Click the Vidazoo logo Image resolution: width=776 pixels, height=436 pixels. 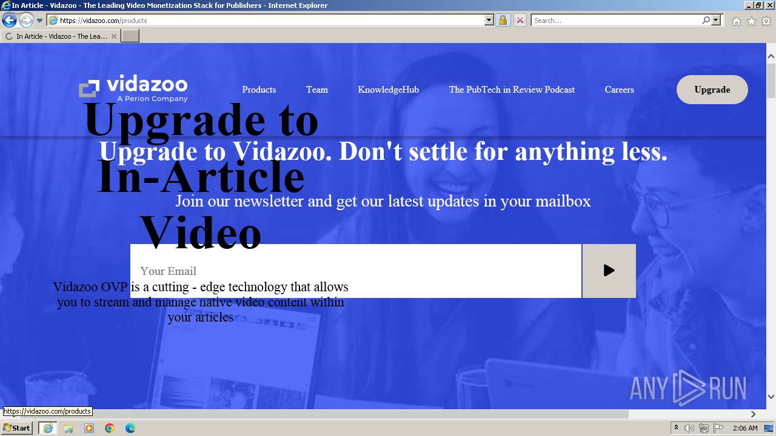pyautogui.click(x=133, y=89)
